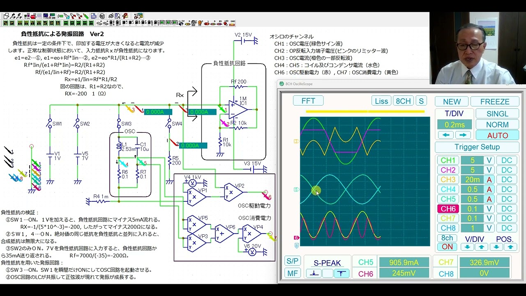Viewport: 526px width, 296px height.
Task: Click the CH3 ground marker left of the scope display
Action: point(296,141)
